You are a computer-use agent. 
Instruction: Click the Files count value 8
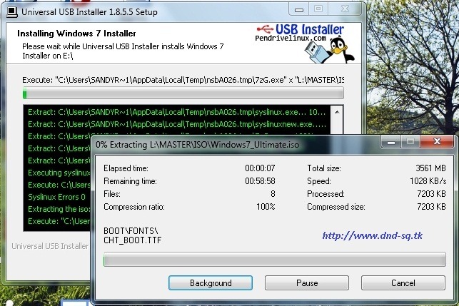click(x=273, y=194)
